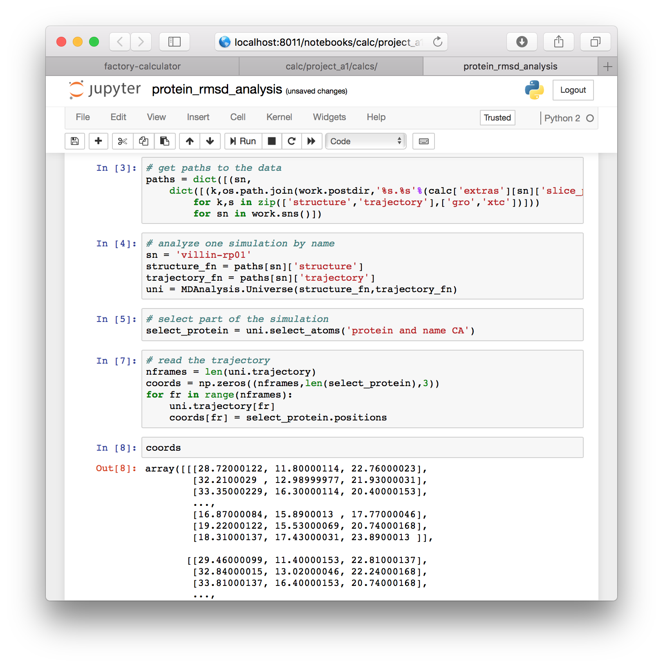
Task: Go back in browser history
Action: [120, 42]
